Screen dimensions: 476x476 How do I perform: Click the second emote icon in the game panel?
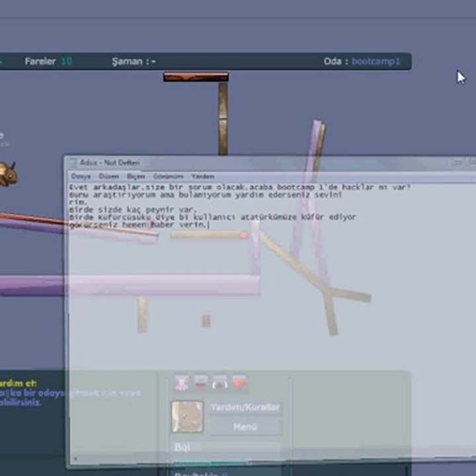pyautogui.click(x=201, y=383)
